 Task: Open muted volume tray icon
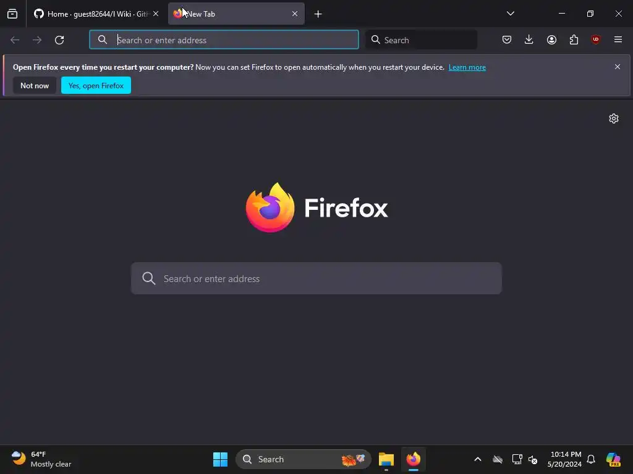coord(533,459)
